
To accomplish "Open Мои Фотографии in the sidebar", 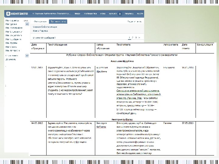I will (x=14, y=28).
